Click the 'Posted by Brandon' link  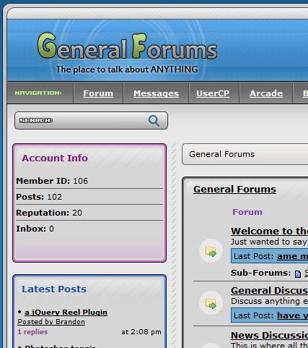pos(51,322)
